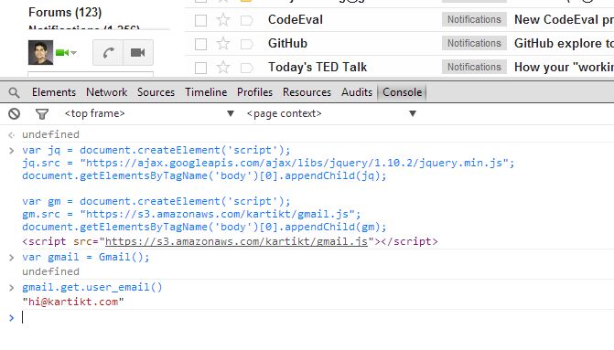Click the DevTools search magnifier icon
Viewport: 614px width, 350px height.
point(14,92)
